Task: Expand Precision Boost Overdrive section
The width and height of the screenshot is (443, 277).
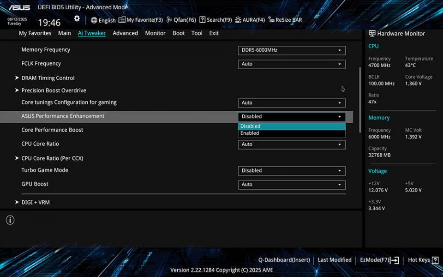Action: coord(54,90)
